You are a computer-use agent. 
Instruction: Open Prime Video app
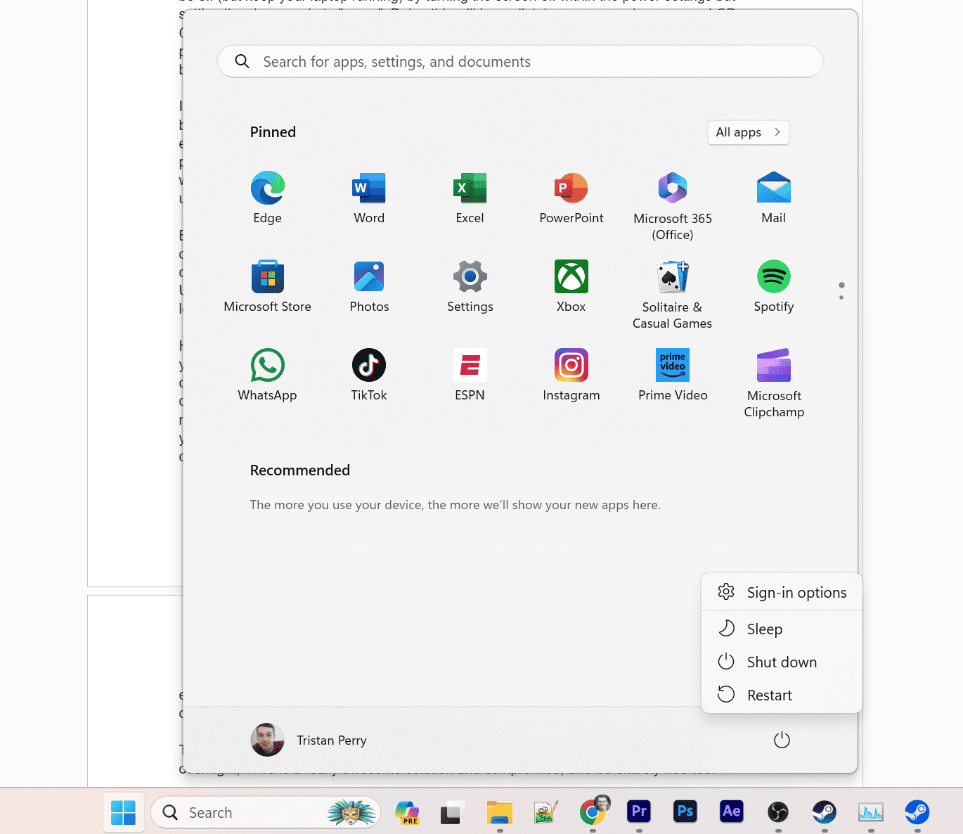pos(673,375)
